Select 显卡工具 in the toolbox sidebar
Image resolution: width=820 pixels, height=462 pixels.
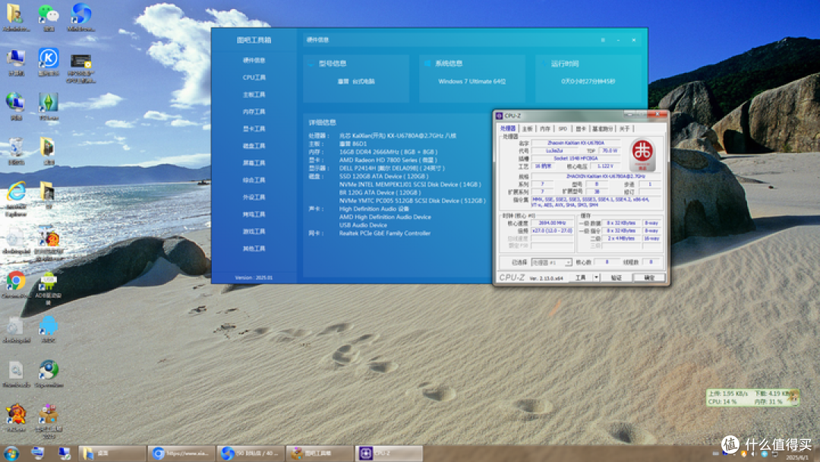[x=254, y=128]
